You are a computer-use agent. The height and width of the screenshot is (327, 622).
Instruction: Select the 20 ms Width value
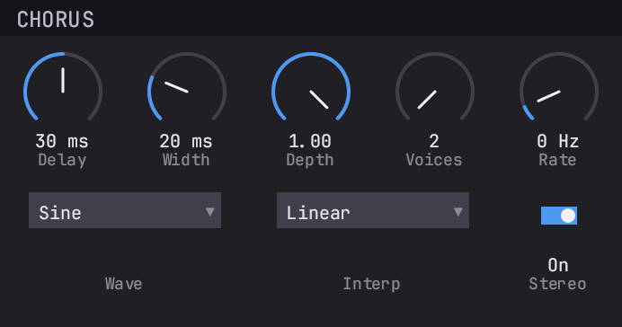pyautogui.click(x=186, y=141)
